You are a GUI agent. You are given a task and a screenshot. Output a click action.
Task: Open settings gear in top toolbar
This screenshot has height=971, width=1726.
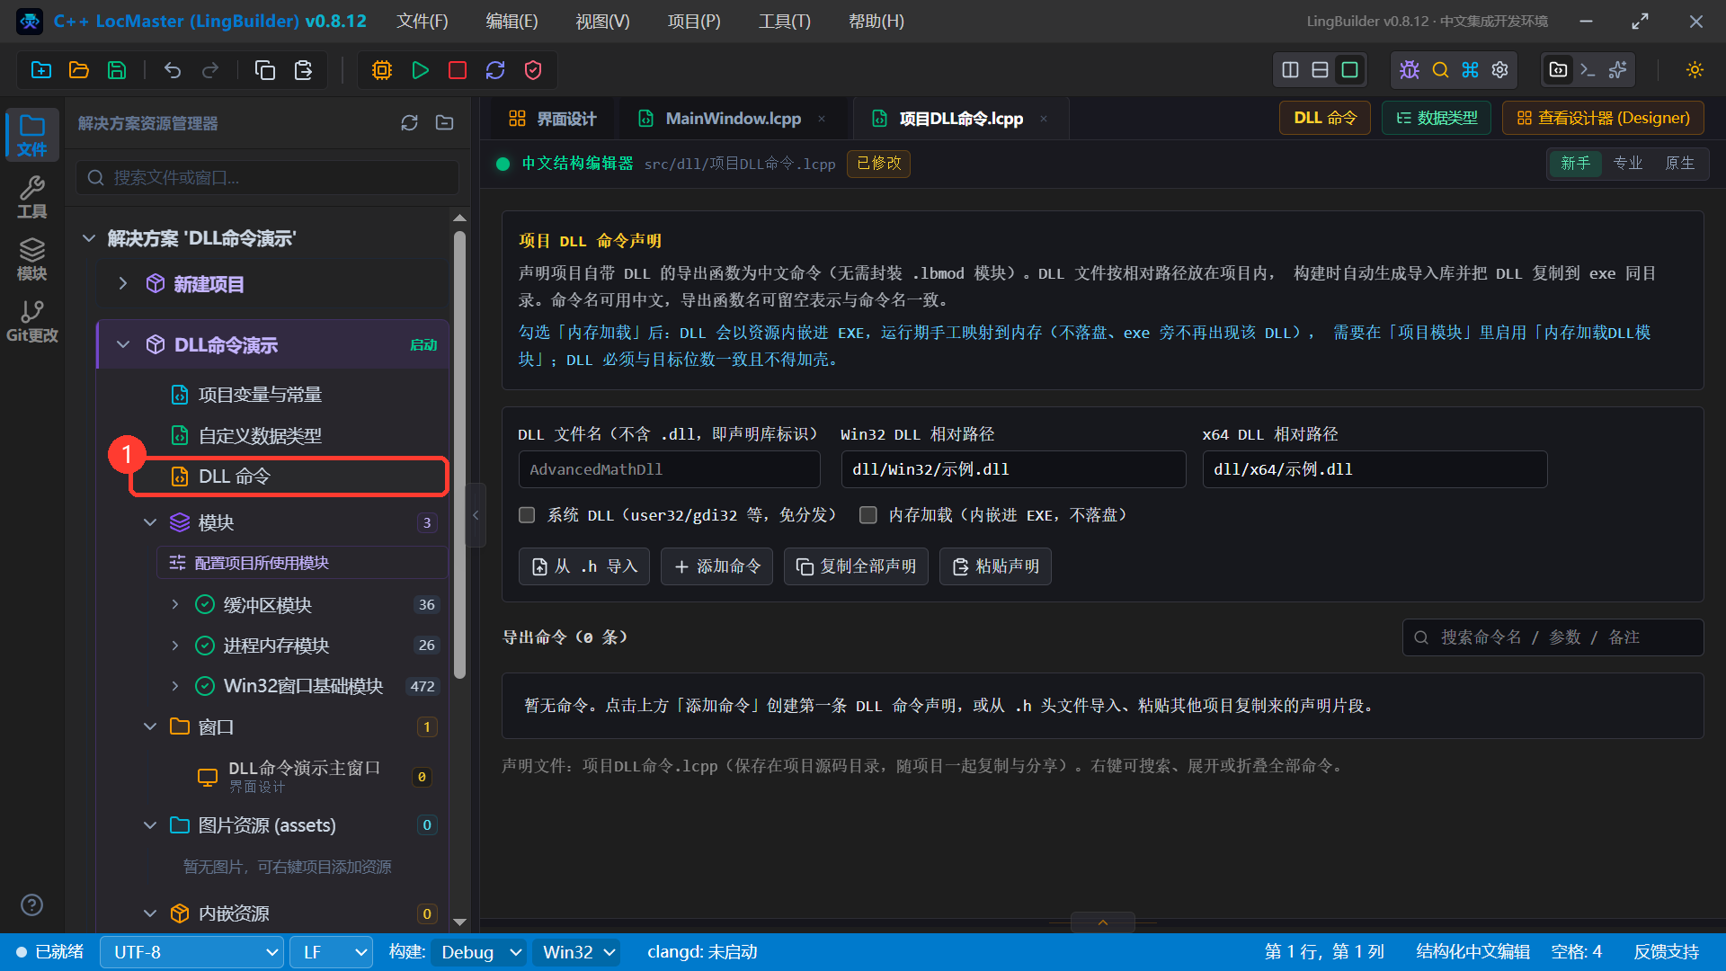pyautogui.click(x=1500, y=70)
